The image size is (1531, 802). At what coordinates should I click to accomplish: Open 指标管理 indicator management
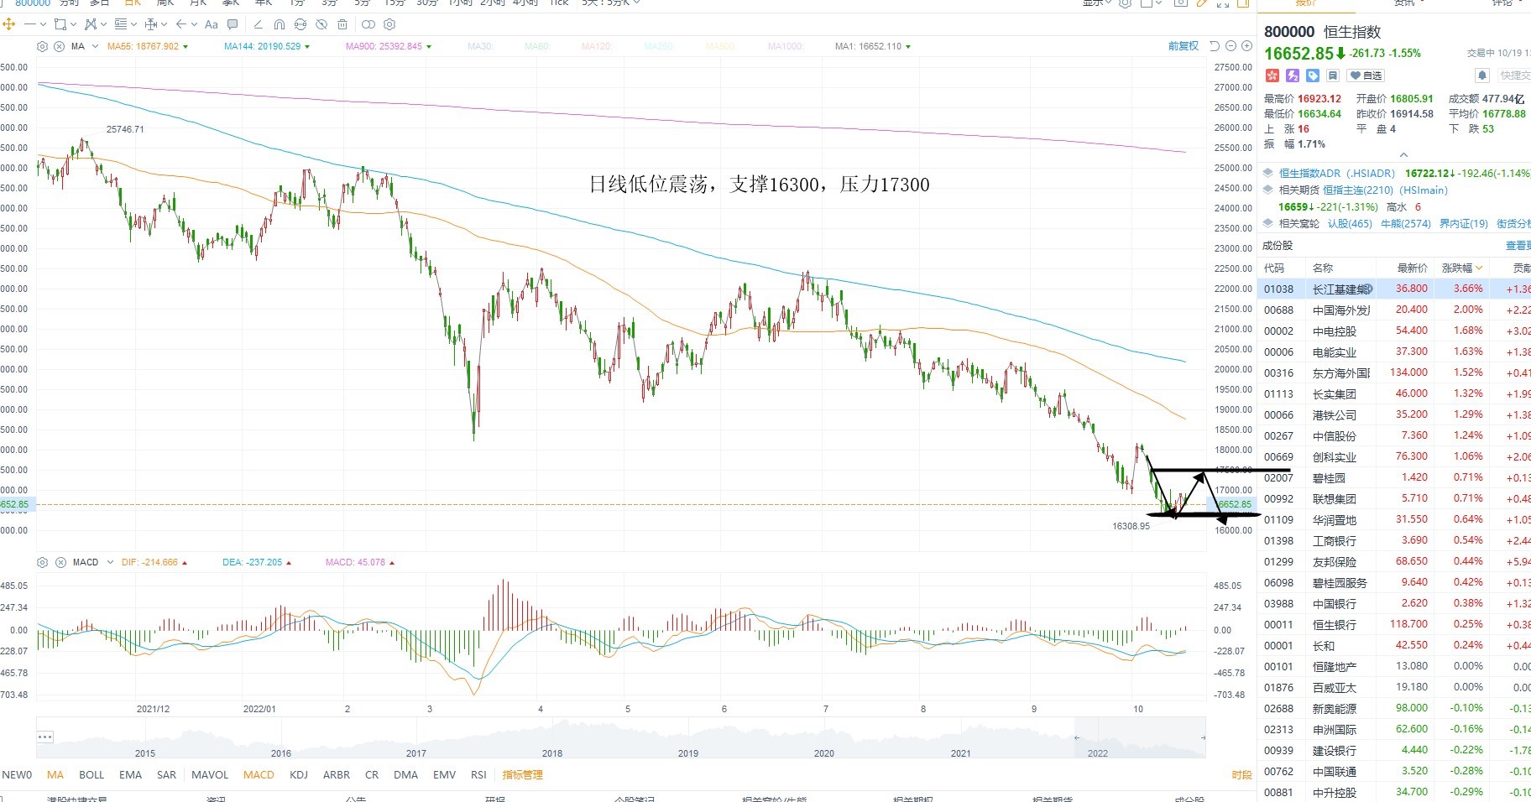pyautogui.click(x=523, y=774)
